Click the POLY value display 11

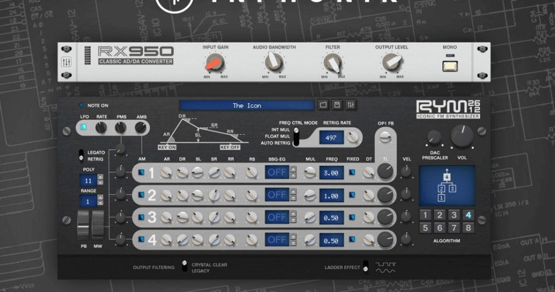click(x=88, y=180)
